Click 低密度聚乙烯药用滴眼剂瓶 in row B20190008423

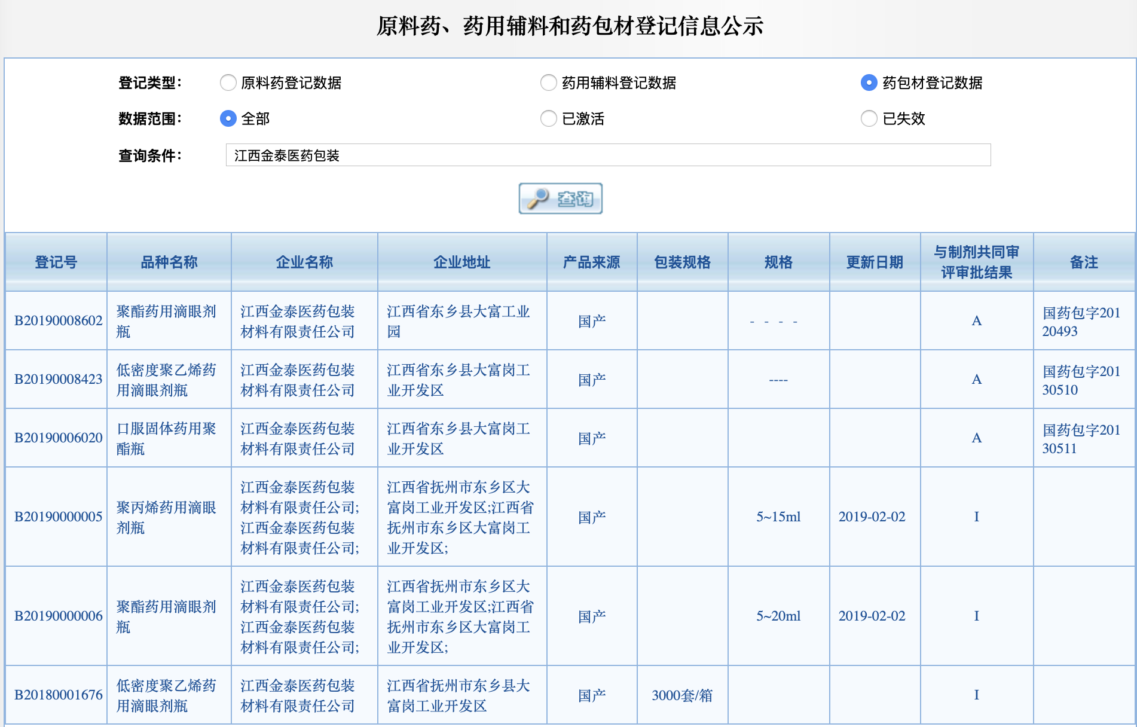[x=166, y=380]
